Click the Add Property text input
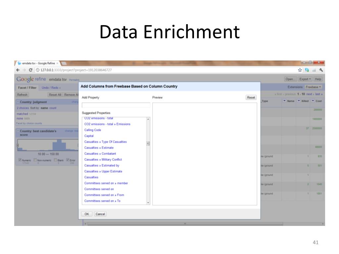339x254 pixels. [x=116, y=105]
